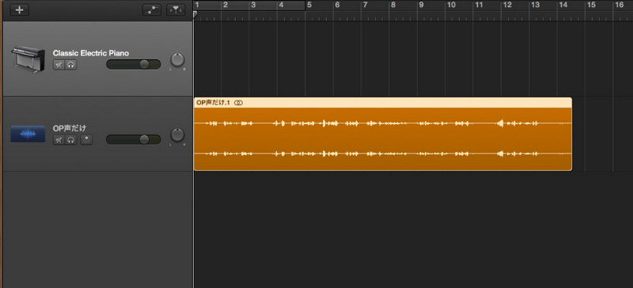Click pan knob of Classic Electric Piano track
633x288 pixels.
[x=177, y=59]
